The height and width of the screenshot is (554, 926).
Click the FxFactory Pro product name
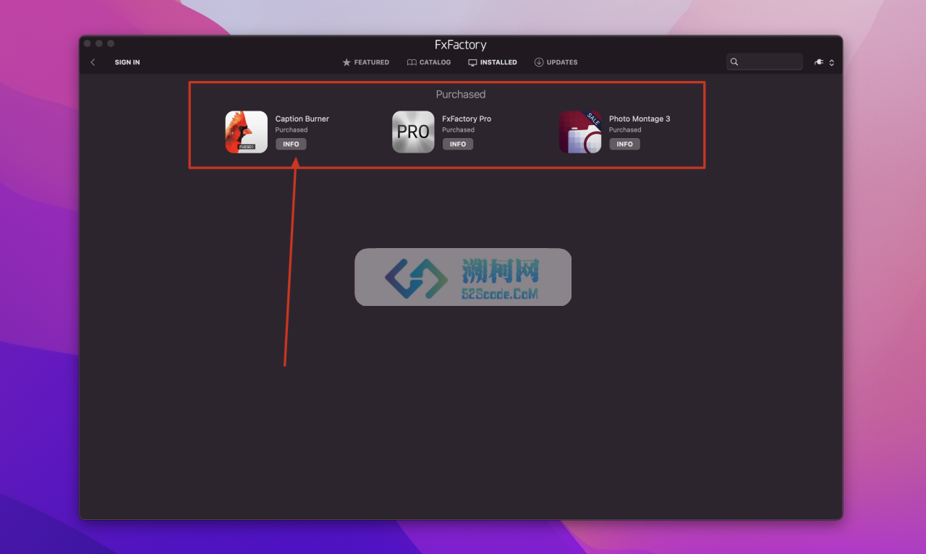(x=467, y=119)
